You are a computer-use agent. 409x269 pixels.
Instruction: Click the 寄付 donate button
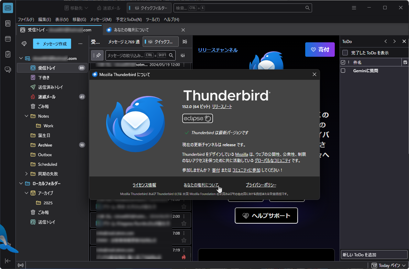[x=320, y=49]
